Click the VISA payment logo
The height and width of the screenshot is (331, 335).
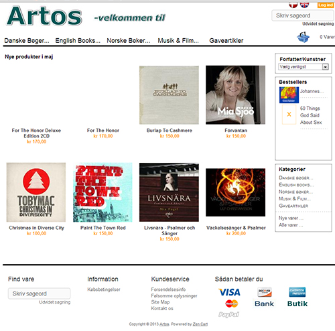[x=229, y=292]
